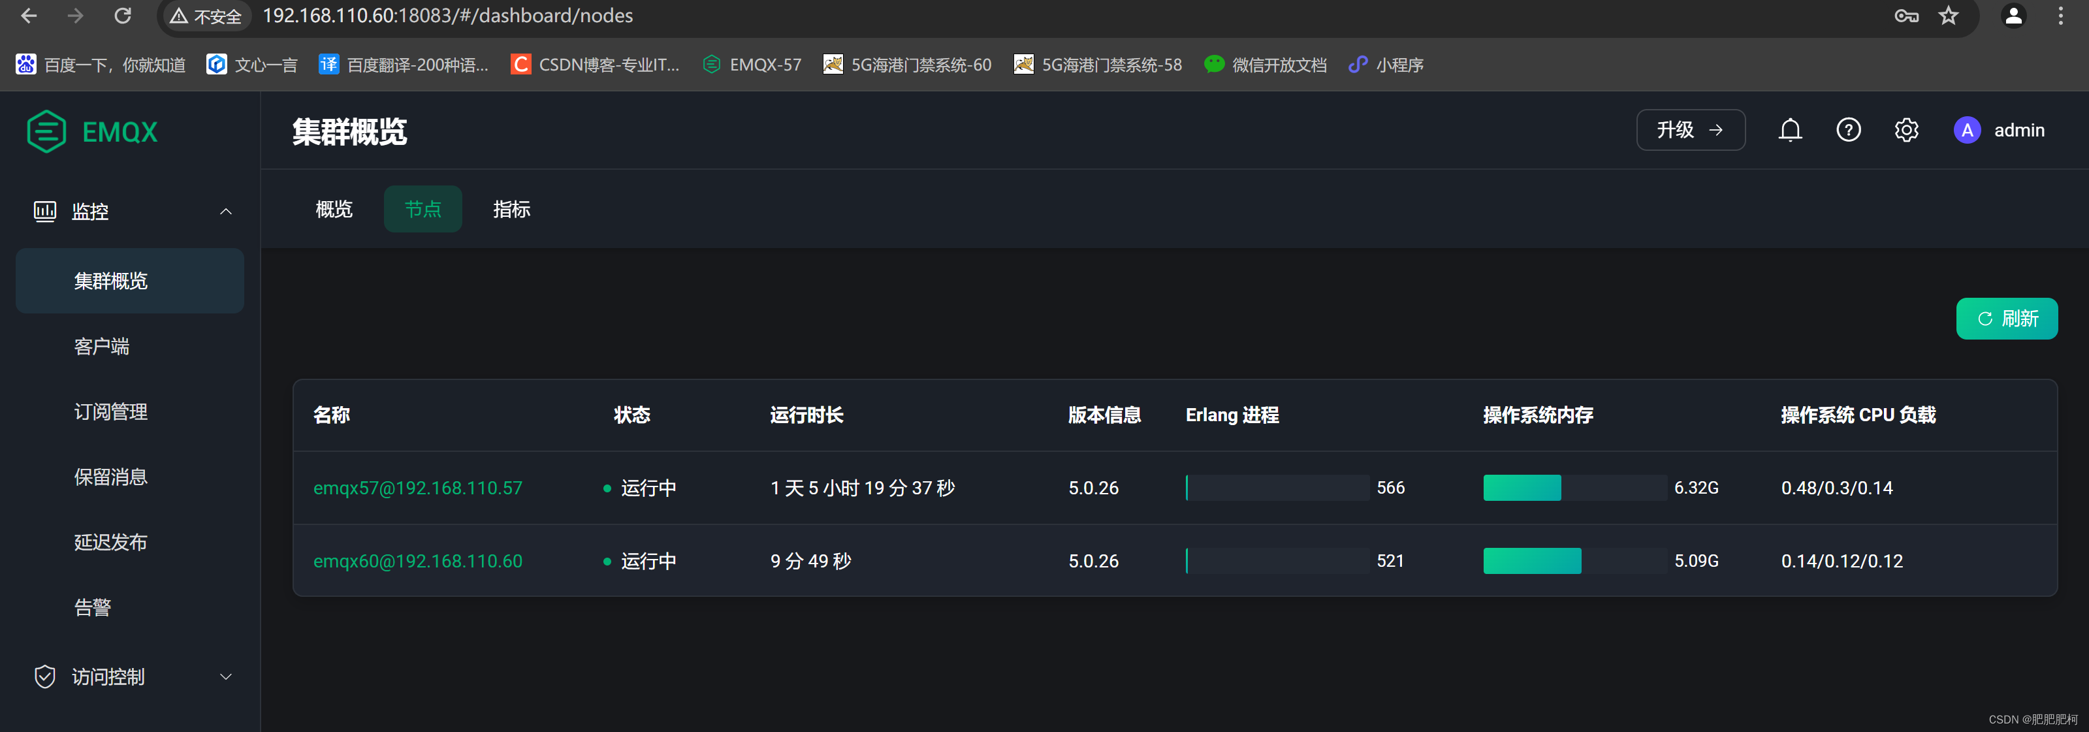Open the browser three-dot menu

[2061, 16]
